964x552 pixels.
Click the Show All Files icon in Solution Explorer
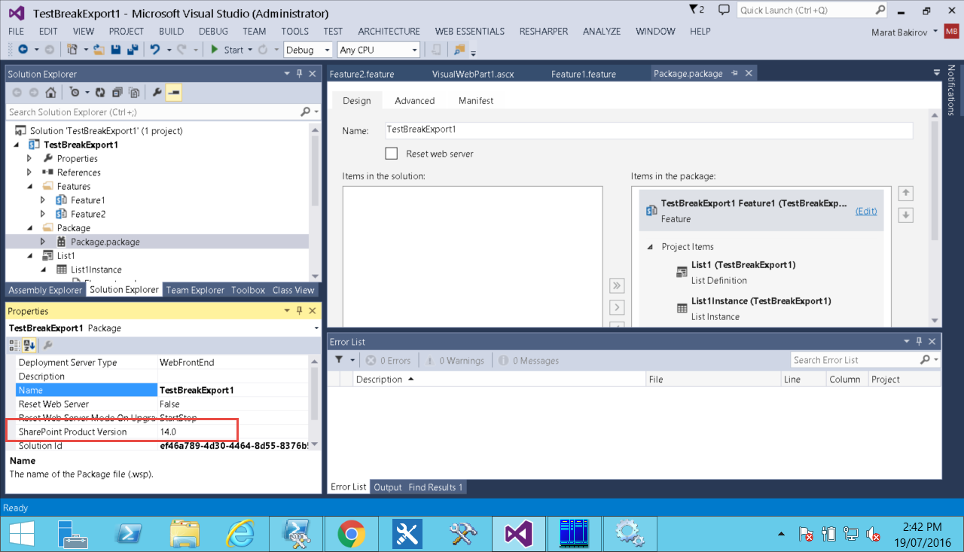[x=134, y=93]
